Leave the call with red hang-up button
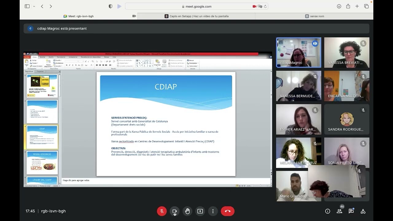The height and width of the screenshot is (221, 393). (228, 211)
